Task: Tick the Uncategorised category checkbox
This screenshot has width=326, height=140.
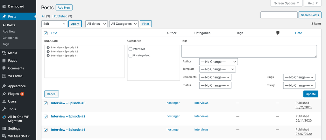Action: pos(131,56)
